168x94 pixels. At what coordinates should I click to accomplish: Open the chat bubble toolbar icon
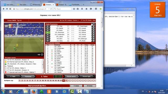coord(91,9)
